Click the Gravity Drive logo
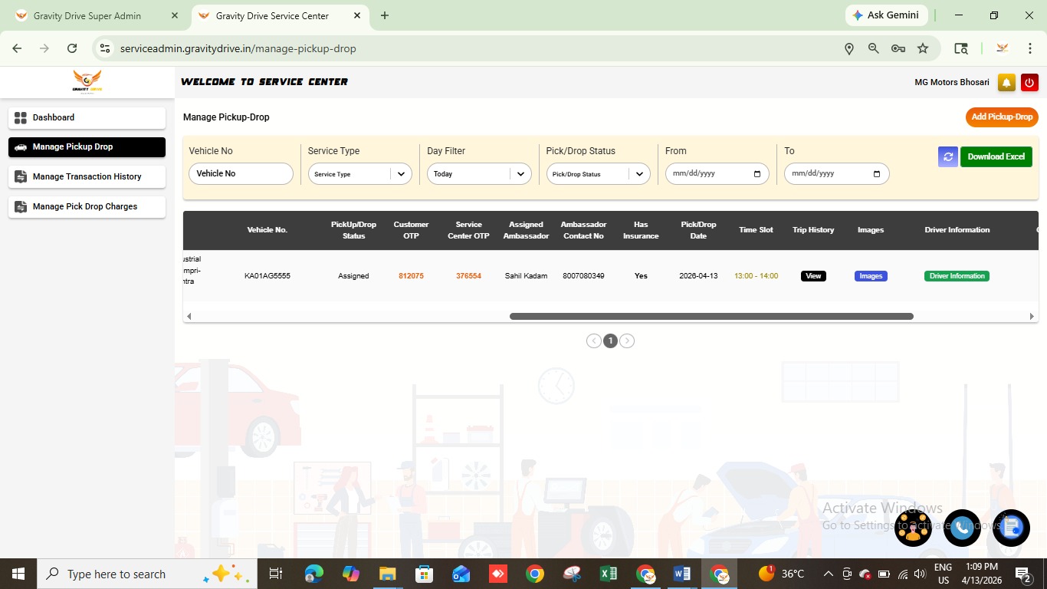 (x=87, y=81)
